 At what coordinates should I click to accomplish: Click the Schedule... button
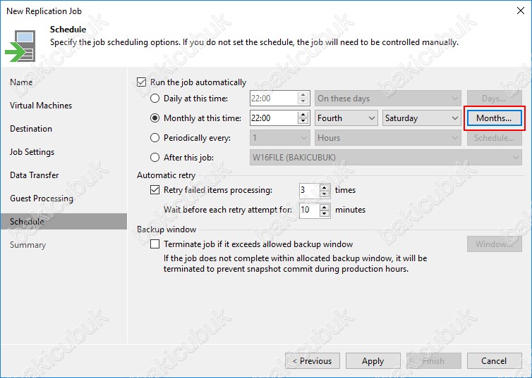[x=495, y=138]
